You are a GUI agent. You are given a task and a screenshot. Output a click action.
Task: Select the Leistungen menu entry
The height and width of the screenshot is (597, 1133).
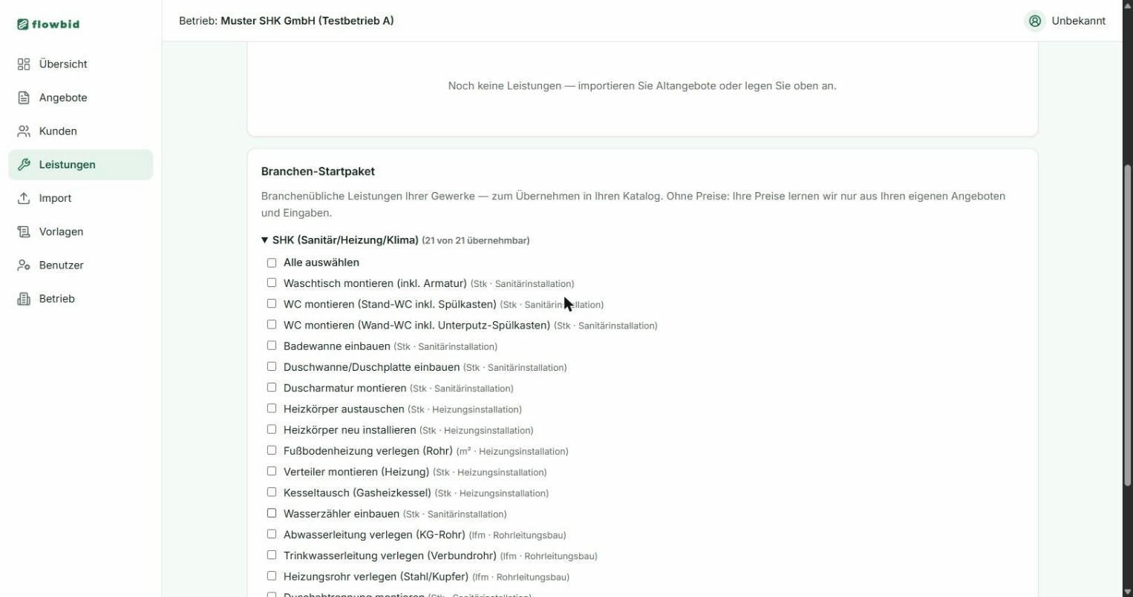click(x=80, y=165)
